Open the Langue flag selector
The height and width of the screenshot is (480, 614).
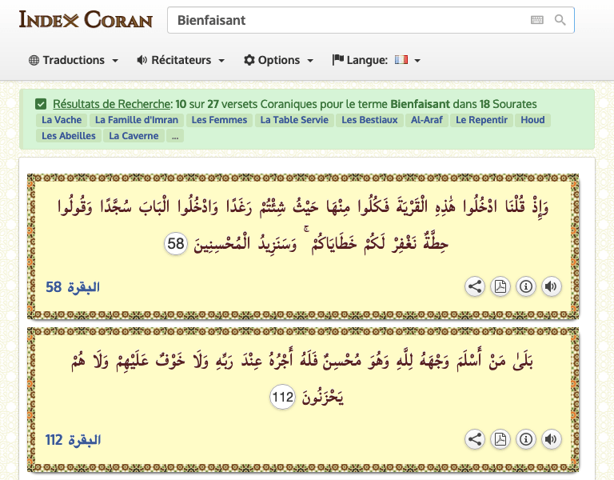(x=376, y=60)
